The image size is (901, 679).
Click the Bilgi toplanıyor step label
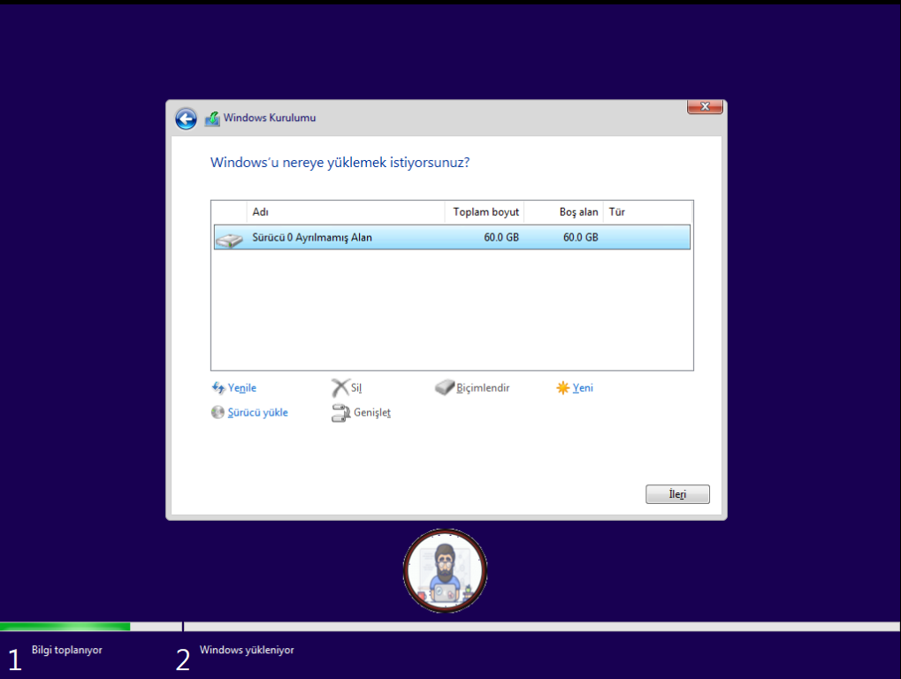point(66,650)
